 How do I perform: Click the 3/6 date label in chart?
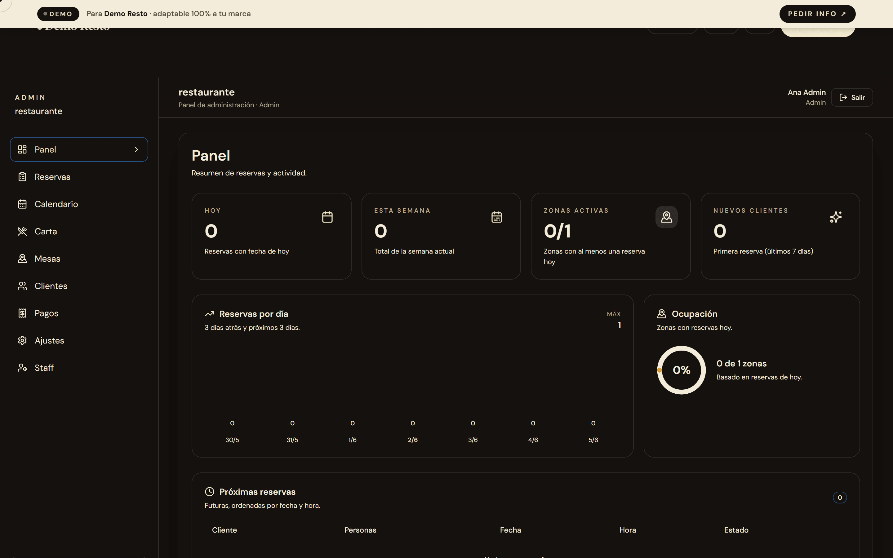[473, 440]
